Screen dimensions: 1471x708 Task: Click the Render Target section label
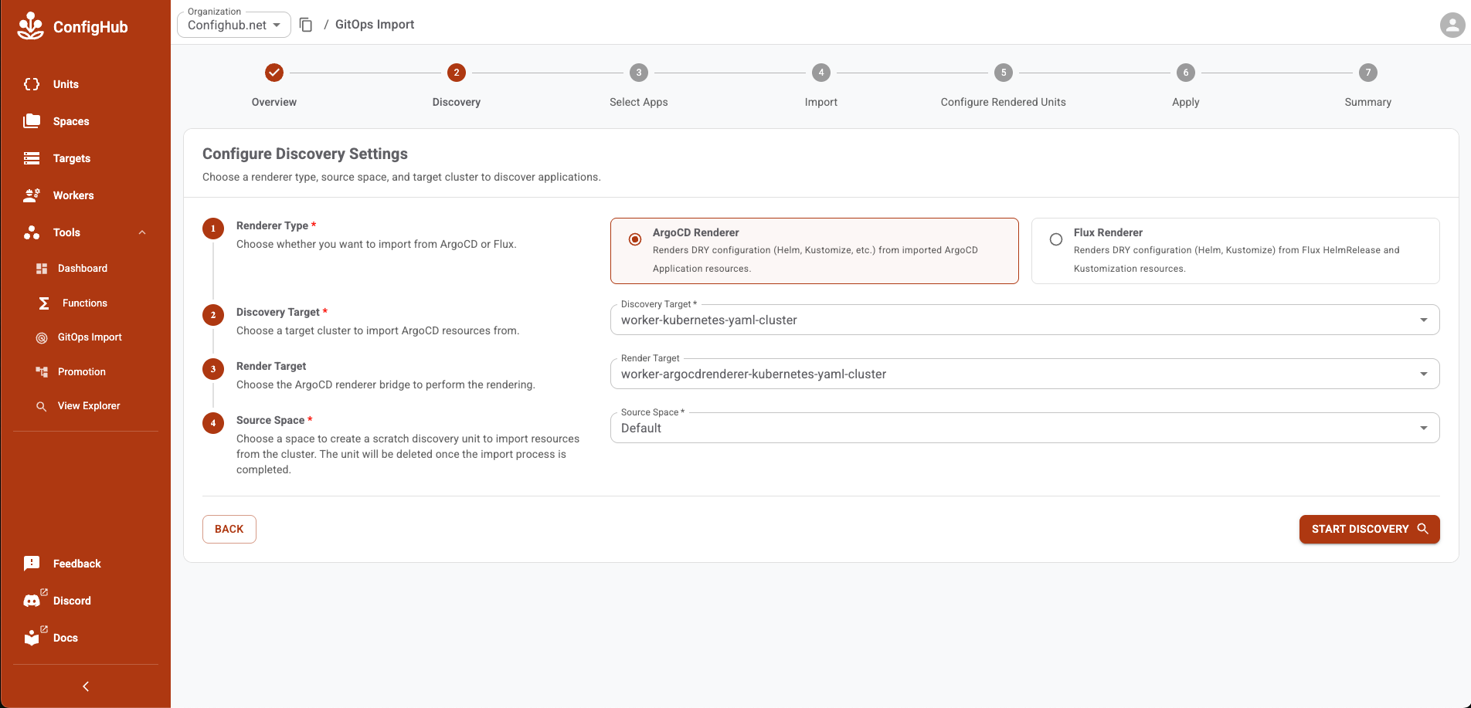(x=271, y=366)
